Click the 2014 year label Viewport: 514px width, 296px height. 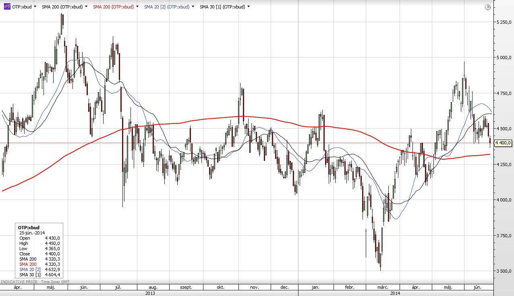pos(396,293)
